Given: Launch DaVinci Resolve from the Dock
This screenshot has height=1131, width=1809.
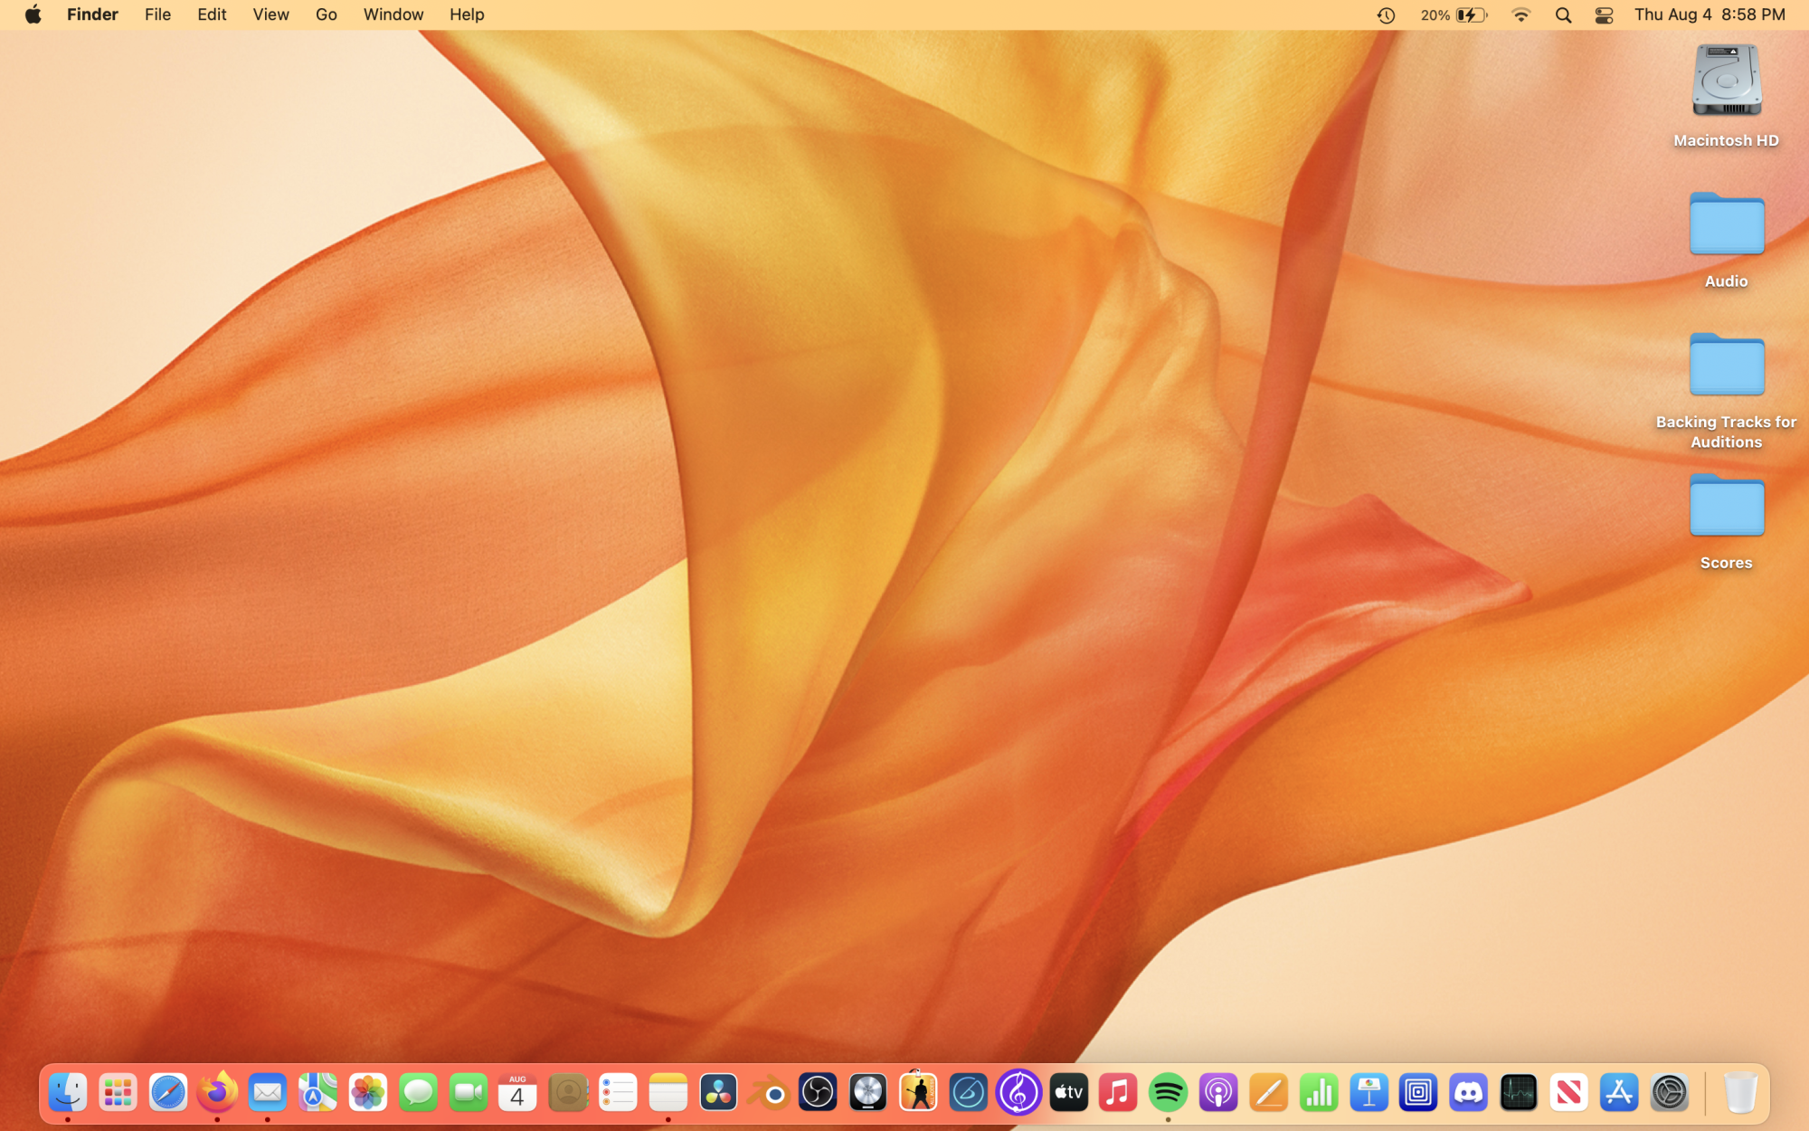Looking at the screenshot, I should pyautogui.click(x=718, y=1093).
